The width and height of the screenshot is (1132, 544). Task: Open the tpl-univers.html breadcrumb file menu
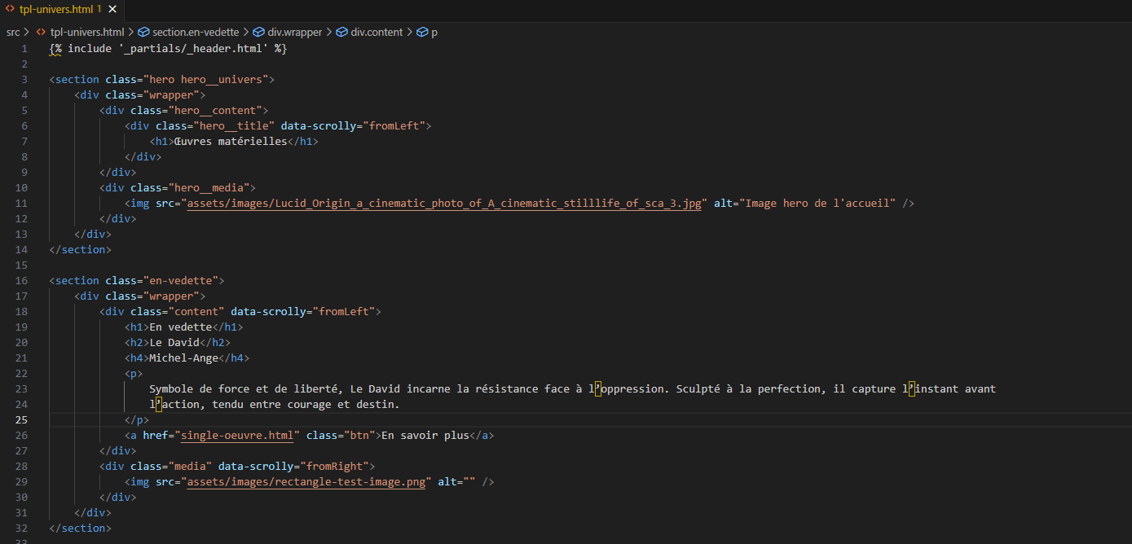point(87,32)
